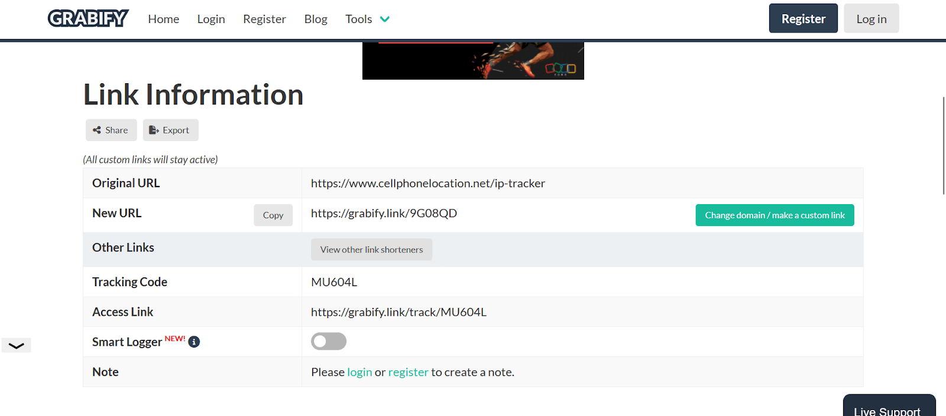This screenshot has height=416, width=946.
Task: Open the Blog menu item
Action: 315,19
